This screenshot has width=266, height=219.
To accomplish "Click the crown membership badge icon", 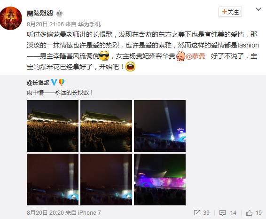I will 59,13.
